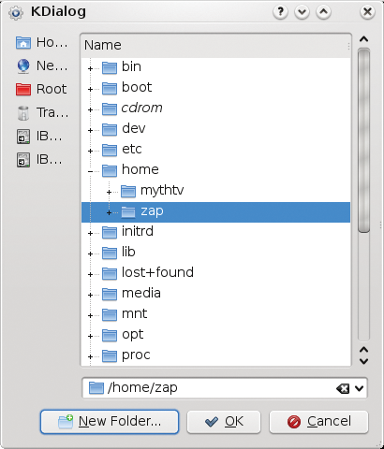Image resolution: width=384 pixels, height=449 pixels.
Task: Clear the path field with the erase icon
Action: tap(343, 388)
